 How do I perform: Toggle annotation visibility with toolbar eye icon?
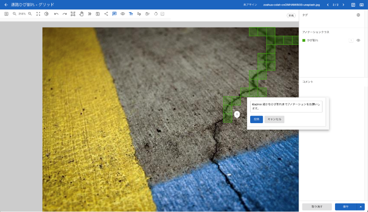[x=123, y=14]
